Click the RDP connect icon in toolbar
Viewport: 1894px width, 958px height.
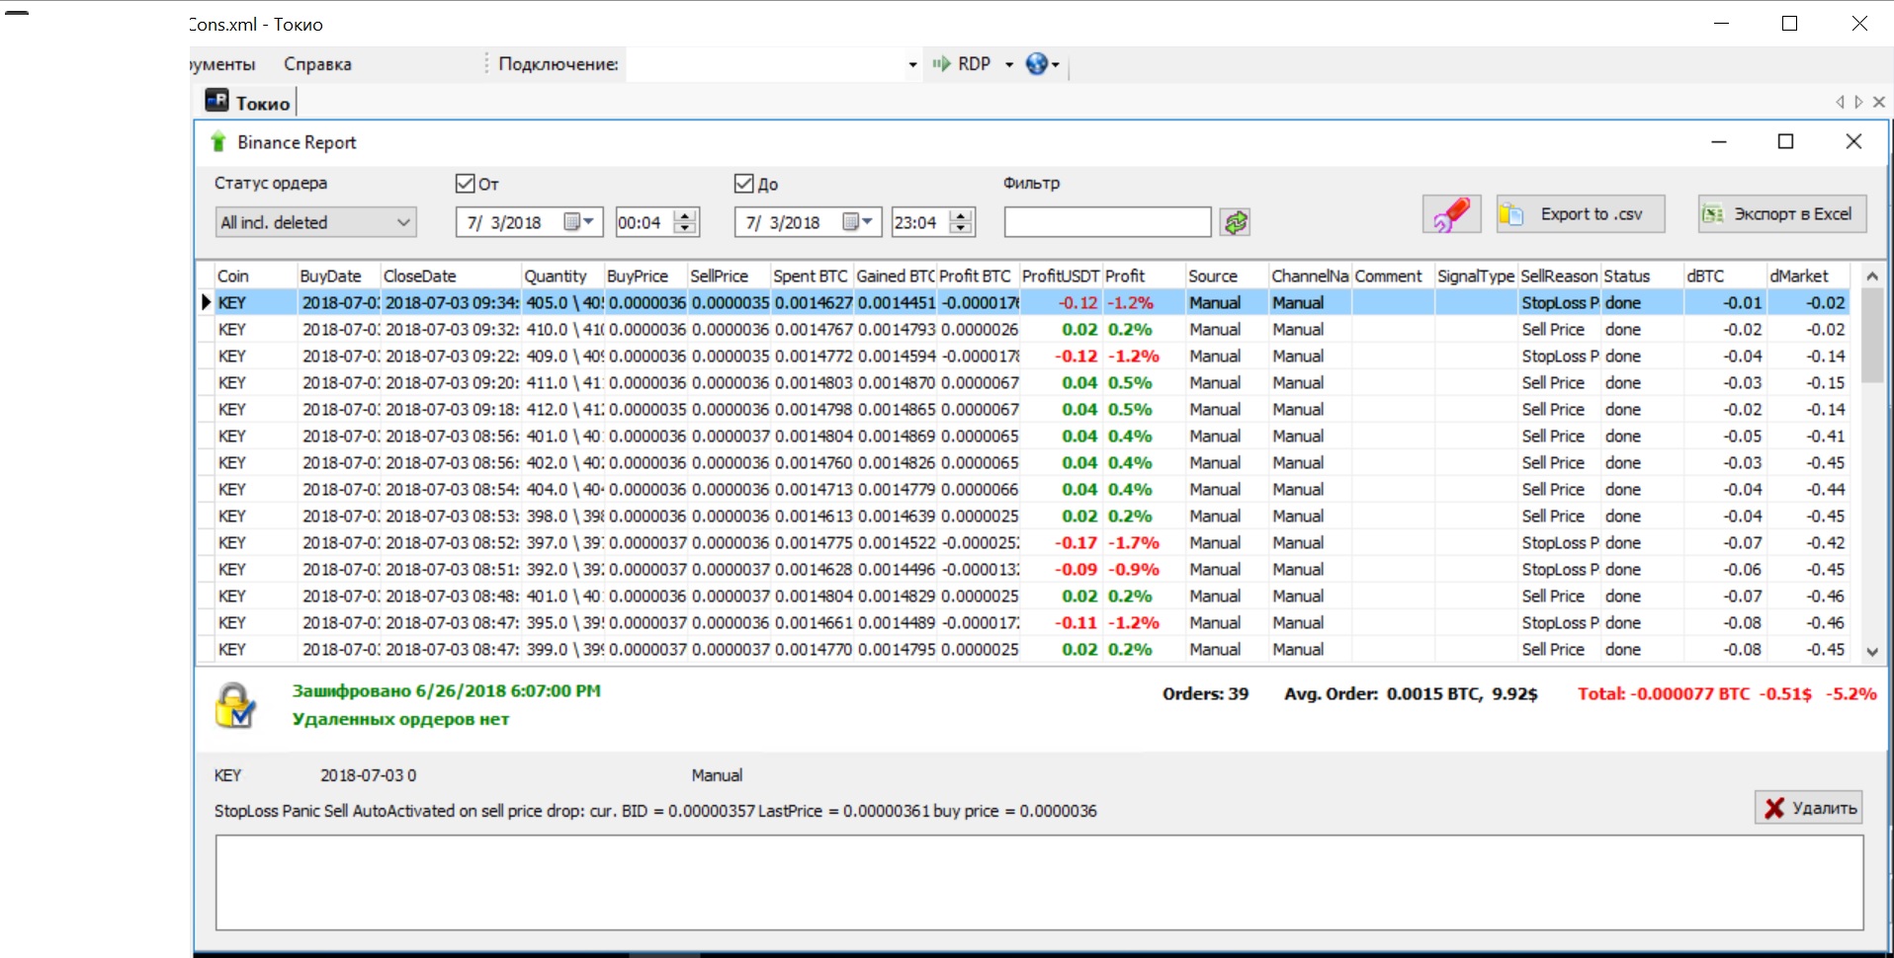(x=941, y=64)
